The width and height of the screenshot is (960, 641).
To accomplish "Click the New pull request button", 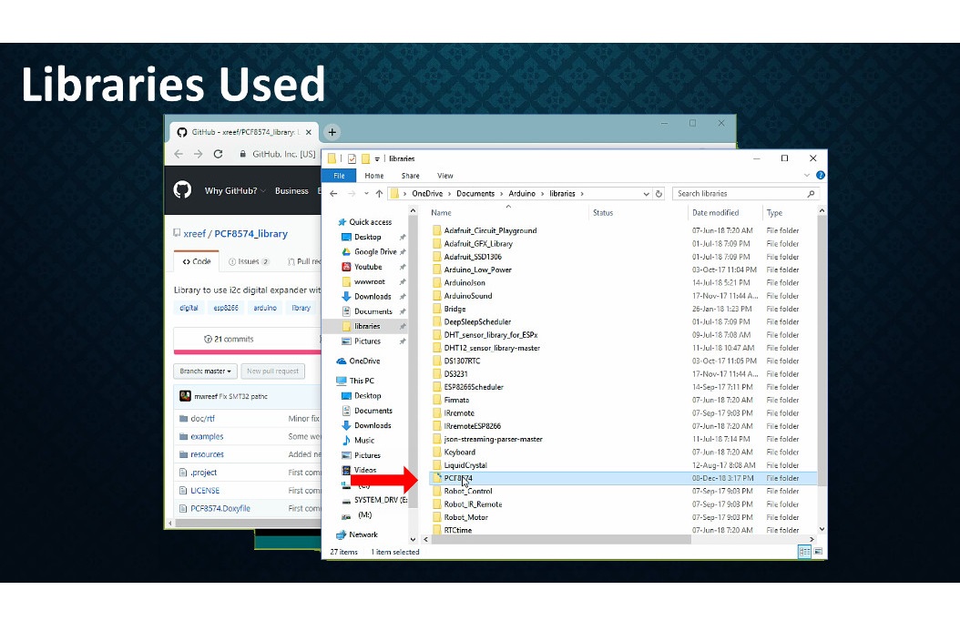I will (x=272, y=371).
